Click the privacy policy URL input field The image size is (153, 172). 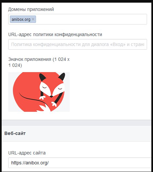pos(78,44)
